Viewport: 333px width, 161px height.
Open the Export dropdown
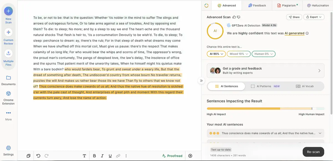click(314, 17)
